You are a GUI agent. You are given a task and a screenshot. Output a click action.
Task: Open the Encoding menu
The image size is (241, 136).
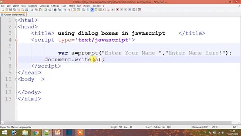click(x=33, y=6)
